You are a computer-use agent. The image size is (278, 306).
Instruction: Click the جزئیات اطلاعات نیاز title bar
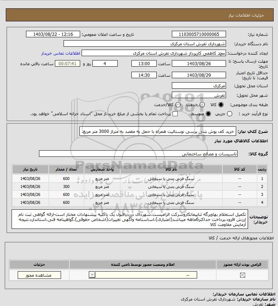point(140,15)
